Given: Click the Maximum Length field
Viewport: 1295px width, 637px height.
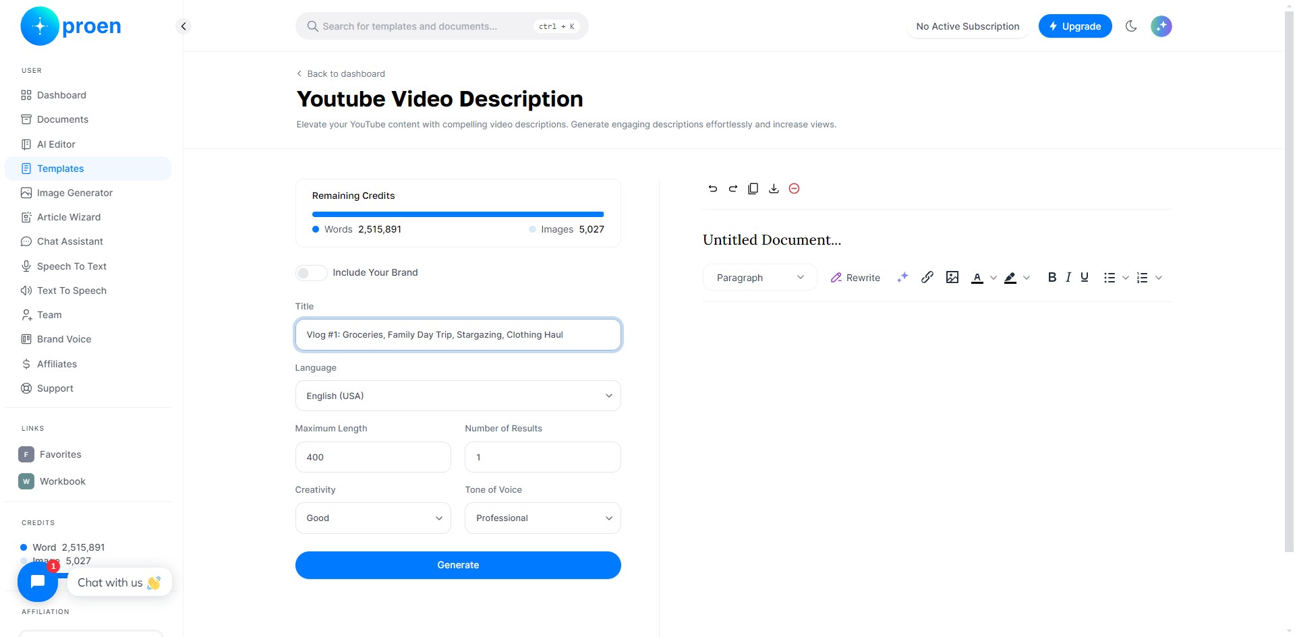Looking at the screenshot, I should click(x=373, y=457).
